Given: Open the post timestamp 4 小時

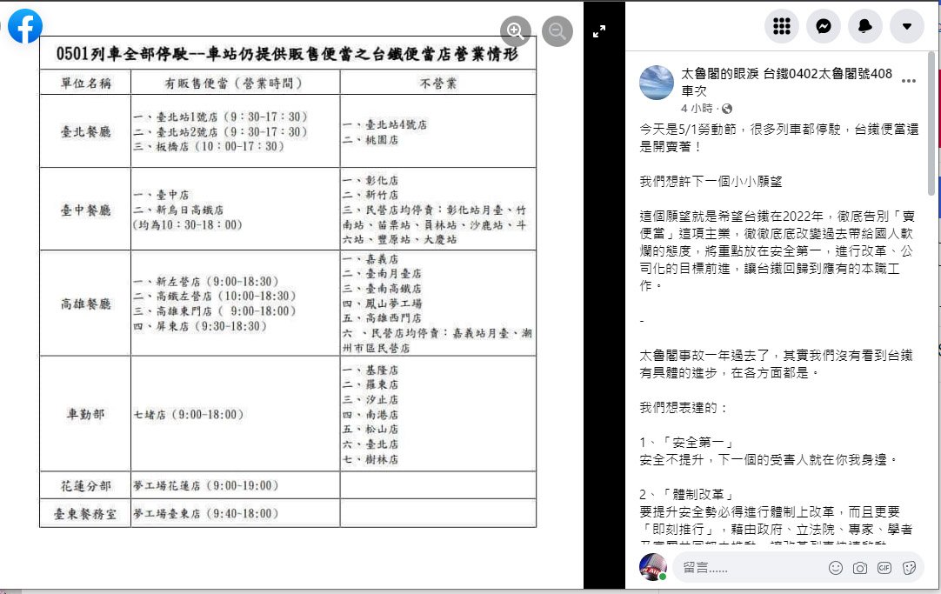Looking at the screenshot, I should [x=697, y=109].
